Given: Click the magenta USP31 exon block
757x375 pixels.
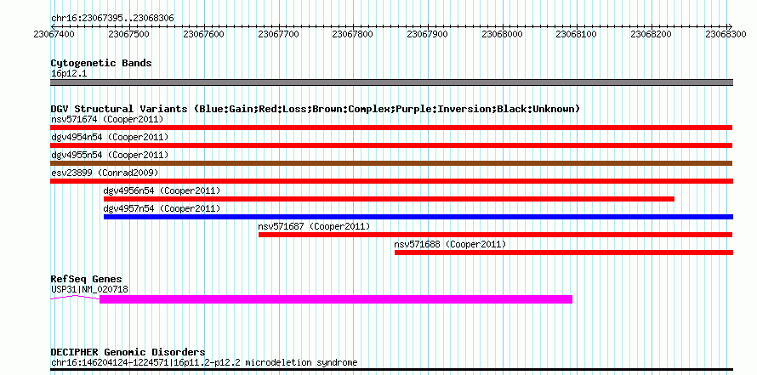Looking at the screenshot, I should 336,299.
